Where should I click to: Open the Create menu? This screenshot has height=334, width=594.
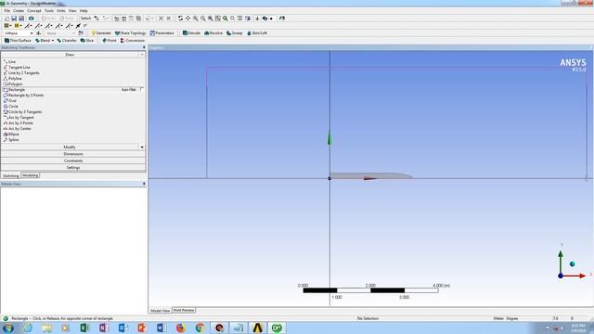coord(19,10)
